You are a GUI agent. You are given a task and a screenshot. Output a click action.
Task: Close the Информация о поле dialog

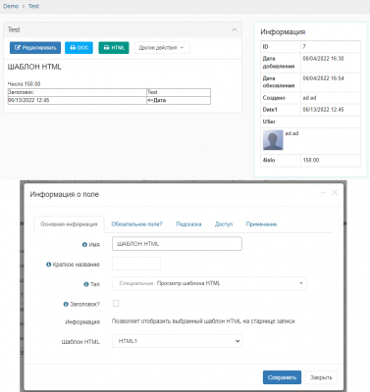click(x=335, y=193)
